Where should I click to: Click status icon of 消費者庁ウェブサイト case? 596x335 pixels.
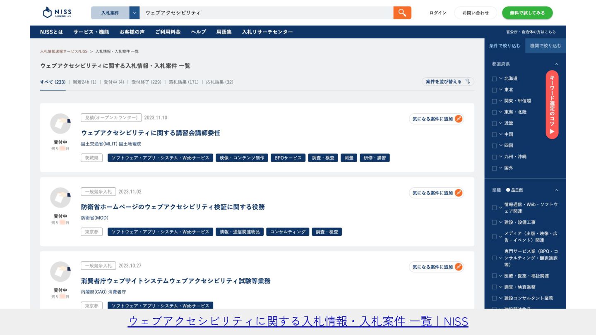pyautogui.click(x=60, y=272)
